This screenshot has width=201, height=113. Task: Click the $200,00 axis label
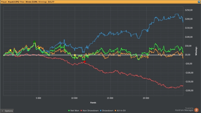tap(189, 19)
